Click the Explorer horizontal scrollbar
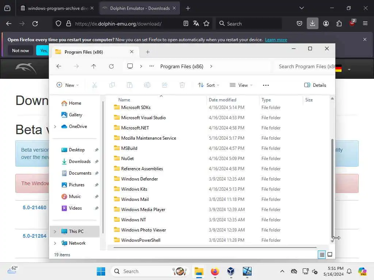Image resolution: width=374 pixels, height=280 pixels. tap(215, 248)
